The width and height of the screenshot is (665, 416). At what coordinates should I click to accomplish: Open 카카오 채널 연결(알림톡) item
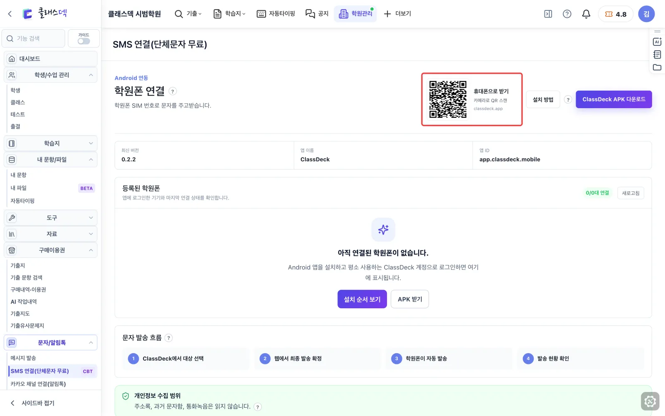point(38,384)
